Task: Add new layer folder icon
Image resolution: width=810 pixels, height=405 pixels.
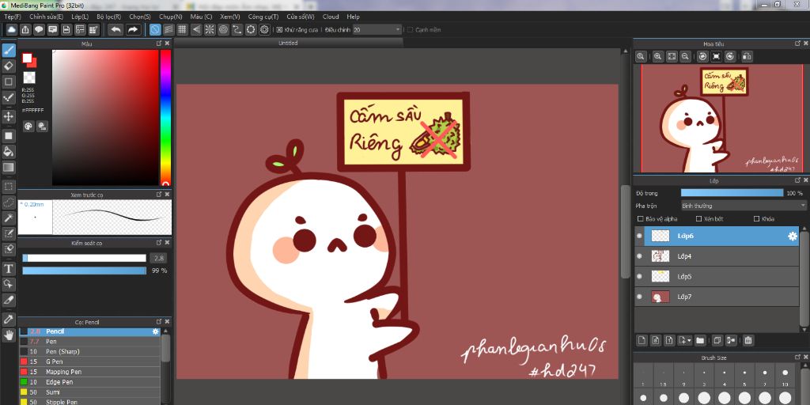Action: (700, 340)
